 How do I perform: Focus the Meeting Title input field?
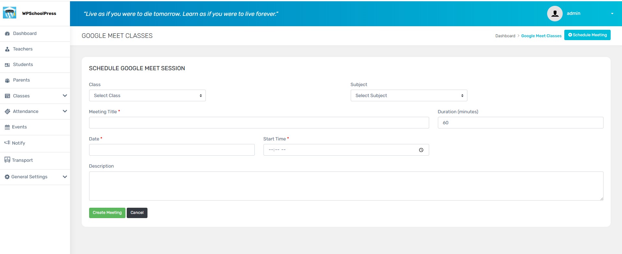[259, 123]
